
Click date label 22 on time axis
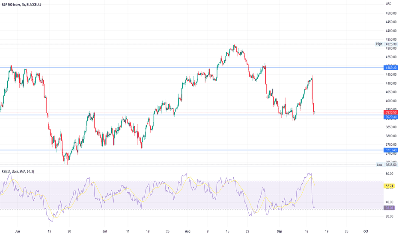pos(247,232)
